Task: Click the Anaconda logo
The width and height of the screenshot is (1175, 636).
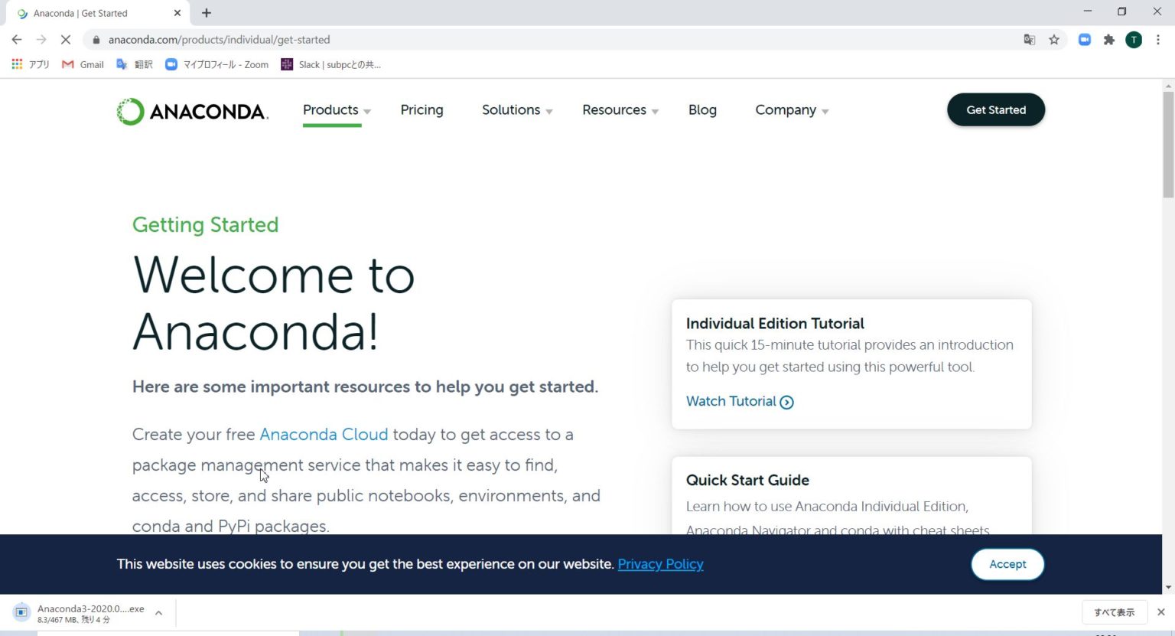Action: coord(192,110)
